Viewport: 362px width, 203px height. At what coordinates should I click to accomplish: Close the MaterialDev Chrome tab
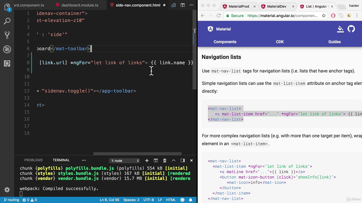[293, 6]
